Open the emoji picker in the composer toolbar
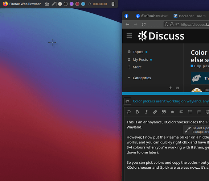Screen dimensions: 209x181 pos(207,112)
